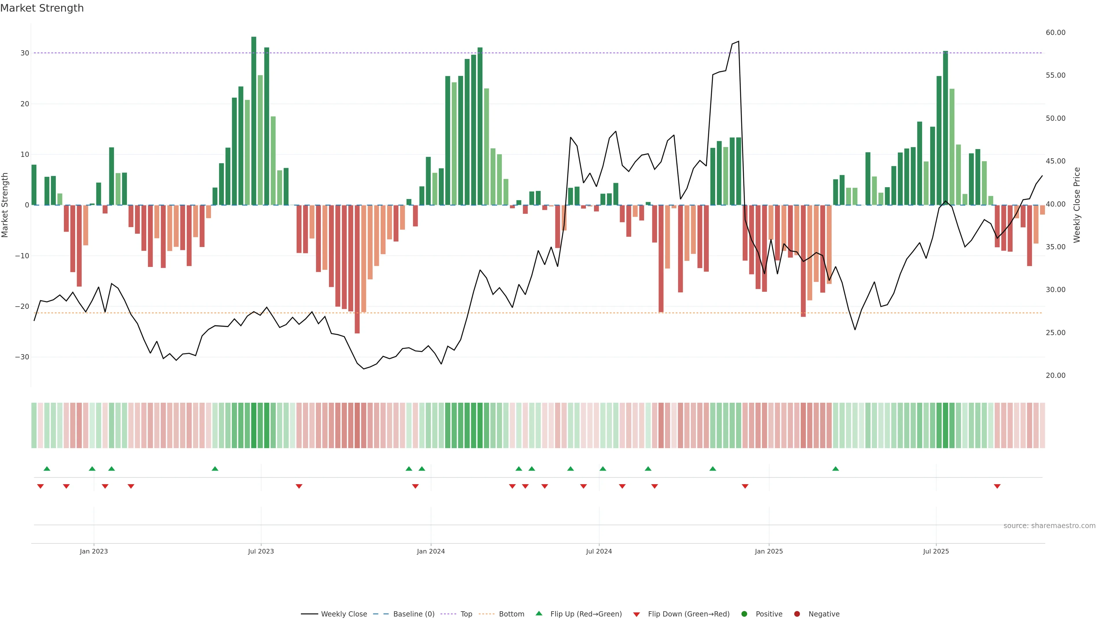Click the Weekly Close Price axis title

pyautogui.click(x=1077, y=205)
